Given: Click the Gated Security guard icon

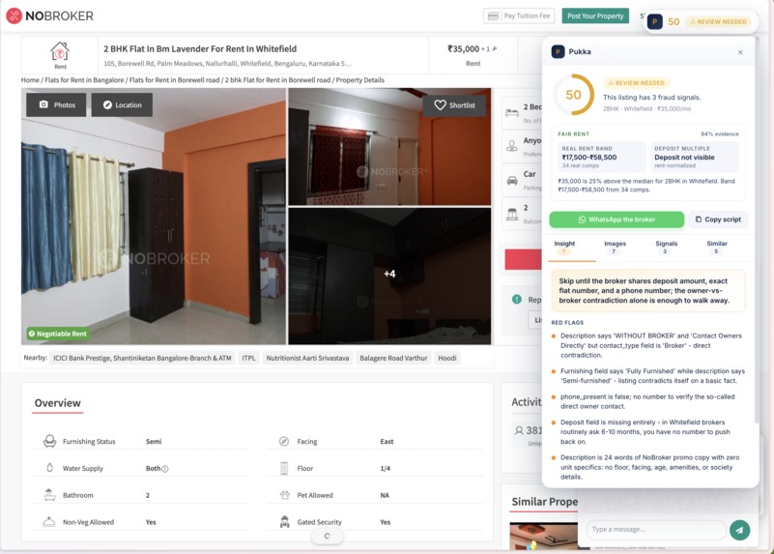Looking at the screenshot, I should pos(284,521).
